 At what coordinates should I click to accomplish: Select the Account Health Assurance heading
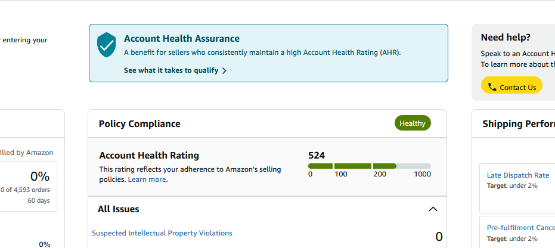pyautogui.click(x=182, y=39)
